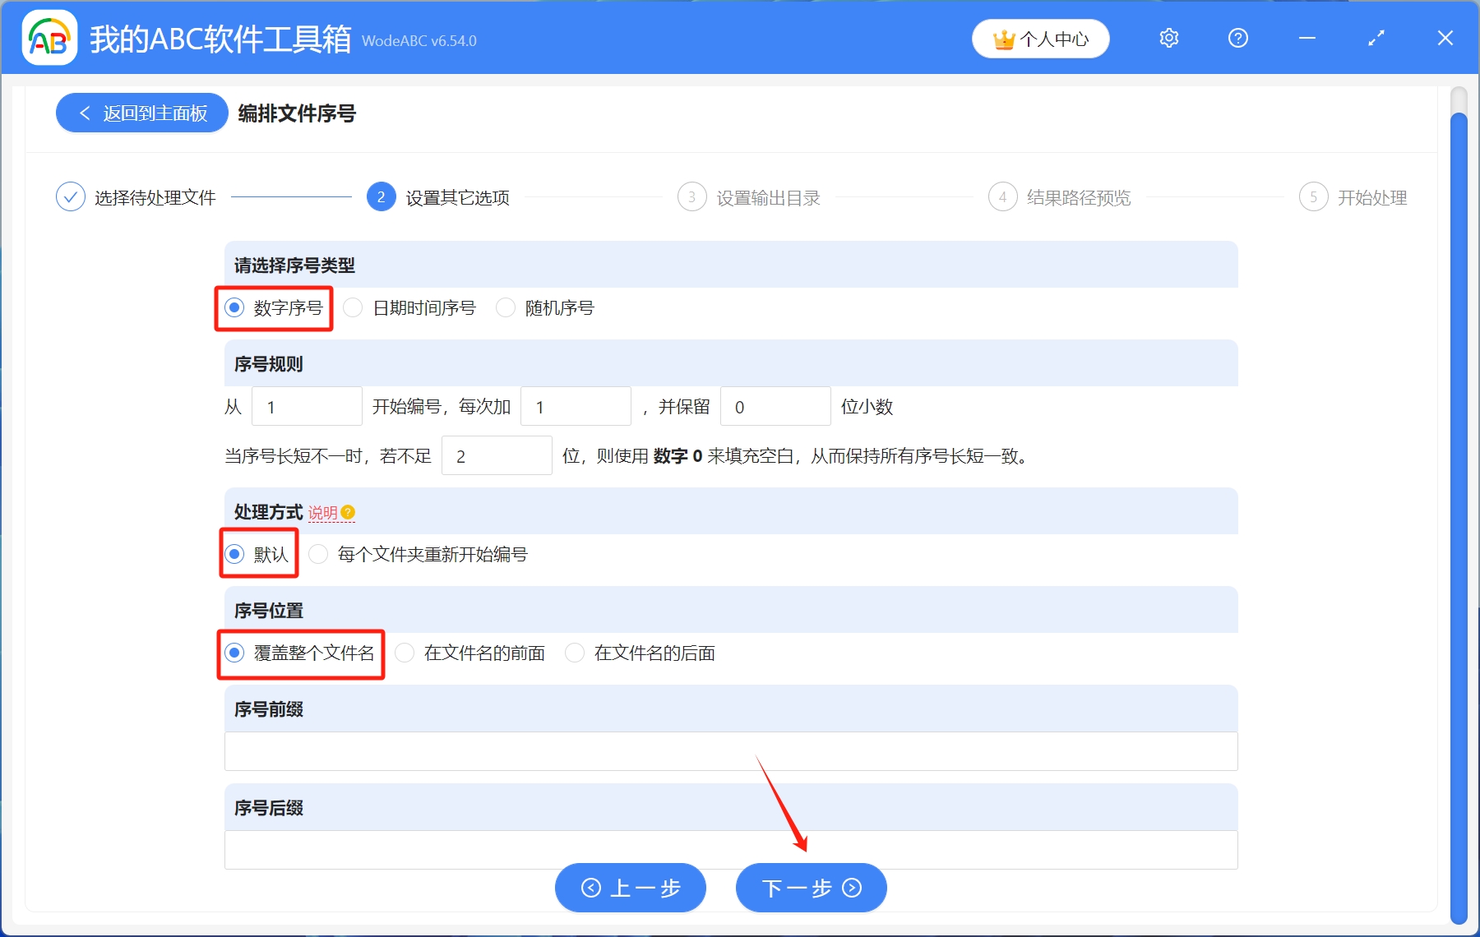Click the fullscreen expand icon

[1375, 38]
